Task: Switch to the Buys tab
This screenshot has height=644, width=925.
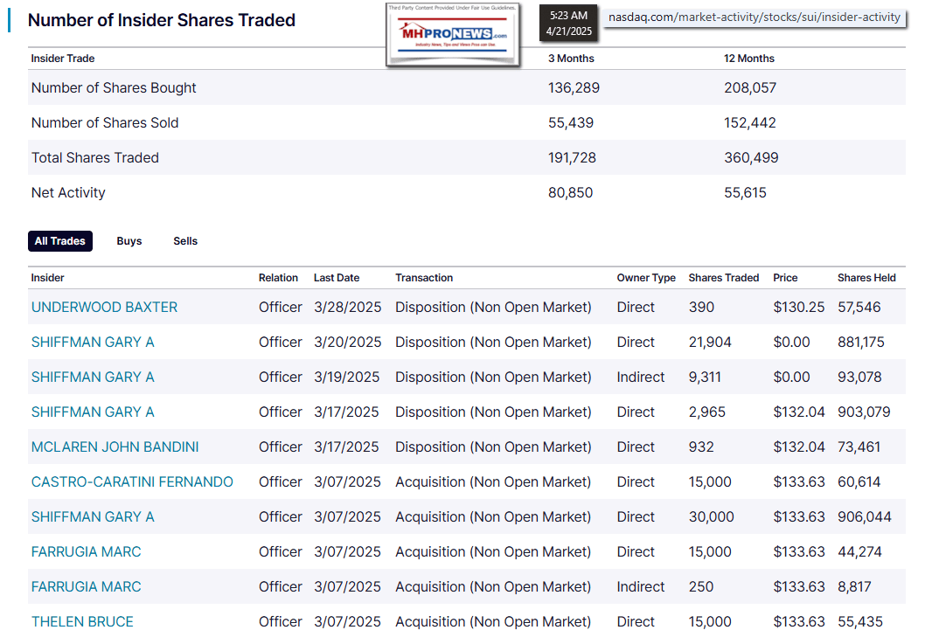Action: 129,241
